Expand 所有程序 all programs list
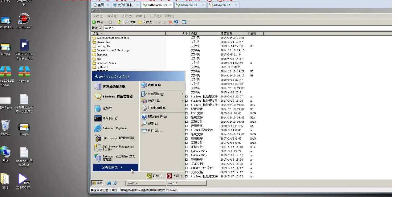 [x=116, y=167]
